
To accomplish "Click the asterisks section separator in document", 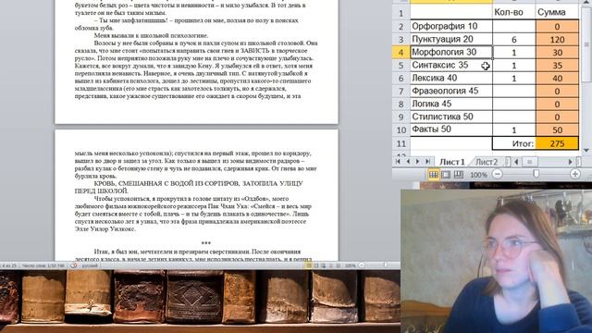I will pyautogui.click(x=205, y=243).
